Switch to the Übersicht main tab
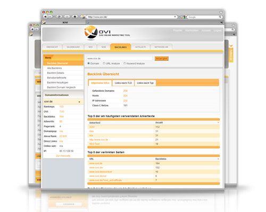Screen dimensions: 266x212 52,47
